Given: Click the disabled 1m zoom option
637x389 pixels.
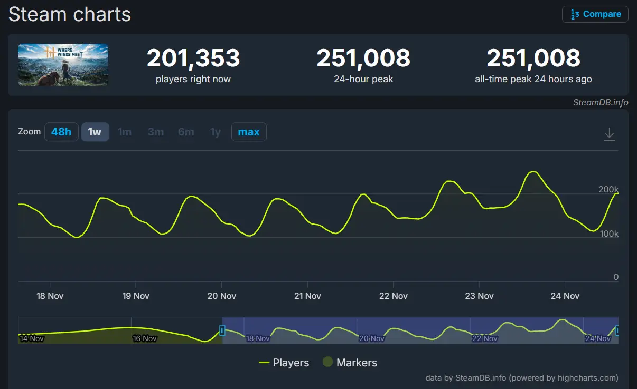Looking at the screenshot, I should pos(125,132).
